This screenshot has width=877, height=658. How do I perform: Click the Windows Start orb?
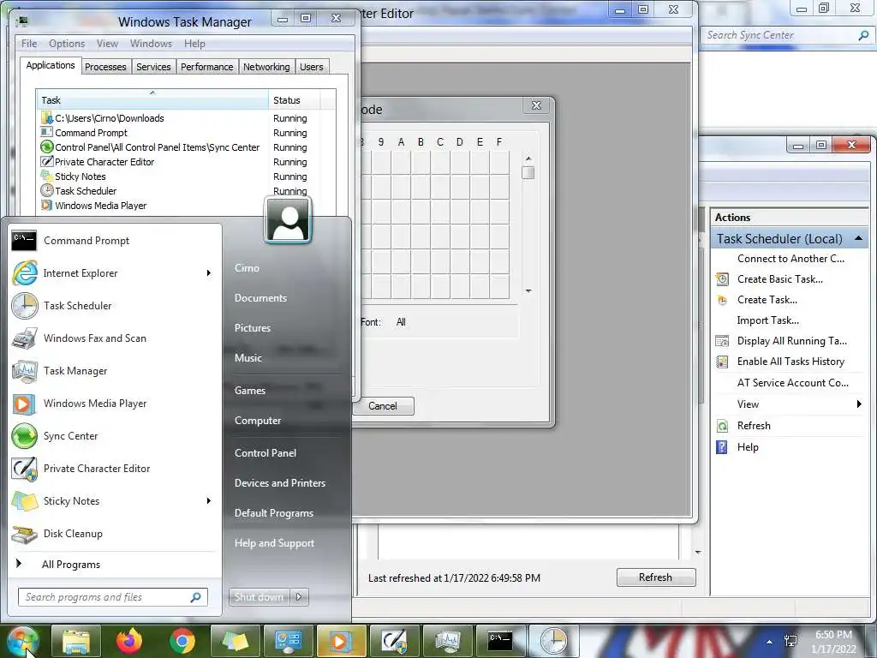coord(21,641)
